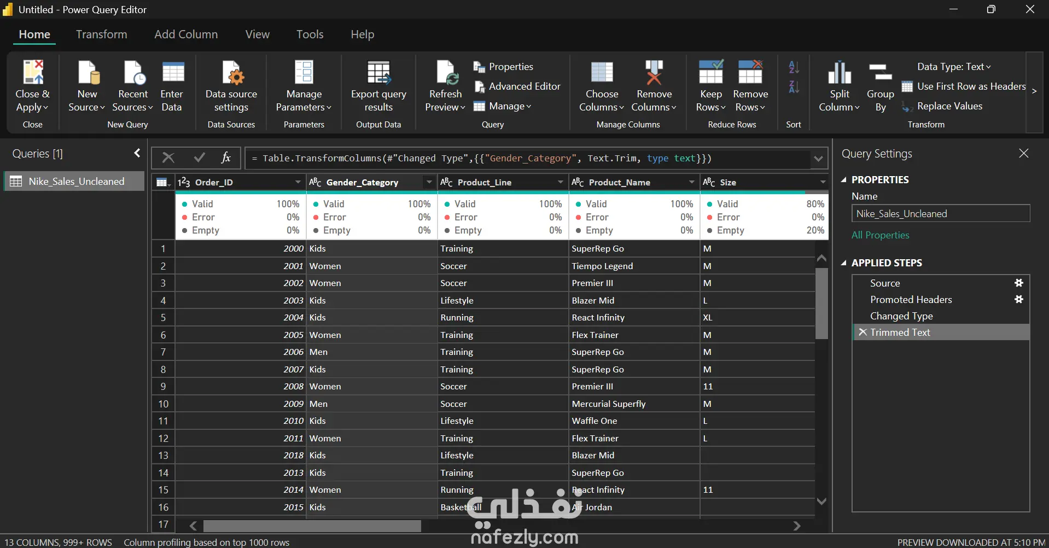Sort ascending with the A-Z icon

tap(794, 67)
